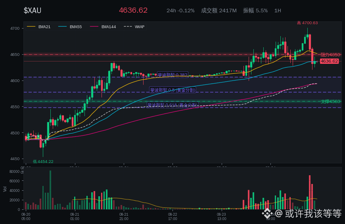This screenshot has width=345, height=224.
Task: Click the 4650 price axis tick
Action: pos(15,55)
